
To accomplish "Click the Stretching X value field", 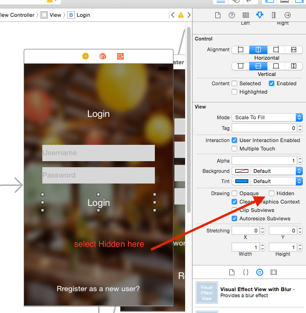I will pyautogui.click(x=246, y=231).
